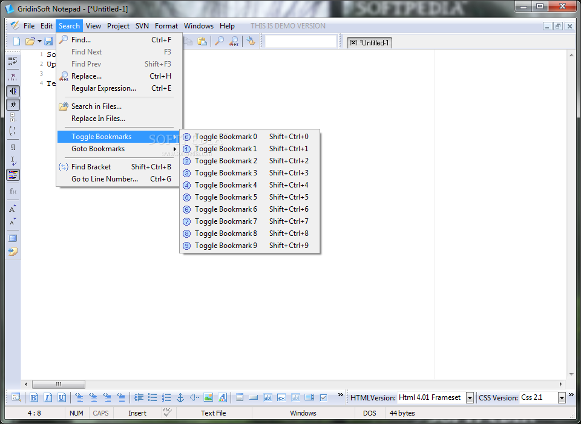Insert numbered list from bottom toolbar
This screenshot has height=424, width=581.
(166, 398)
